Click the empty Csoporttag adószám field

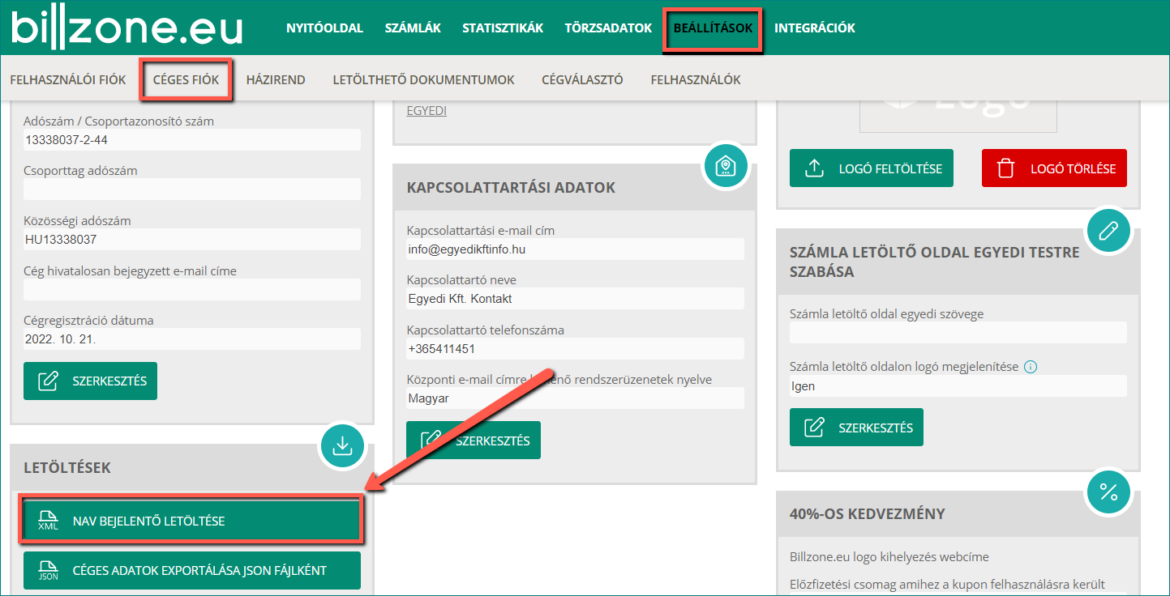pos(192,189)
